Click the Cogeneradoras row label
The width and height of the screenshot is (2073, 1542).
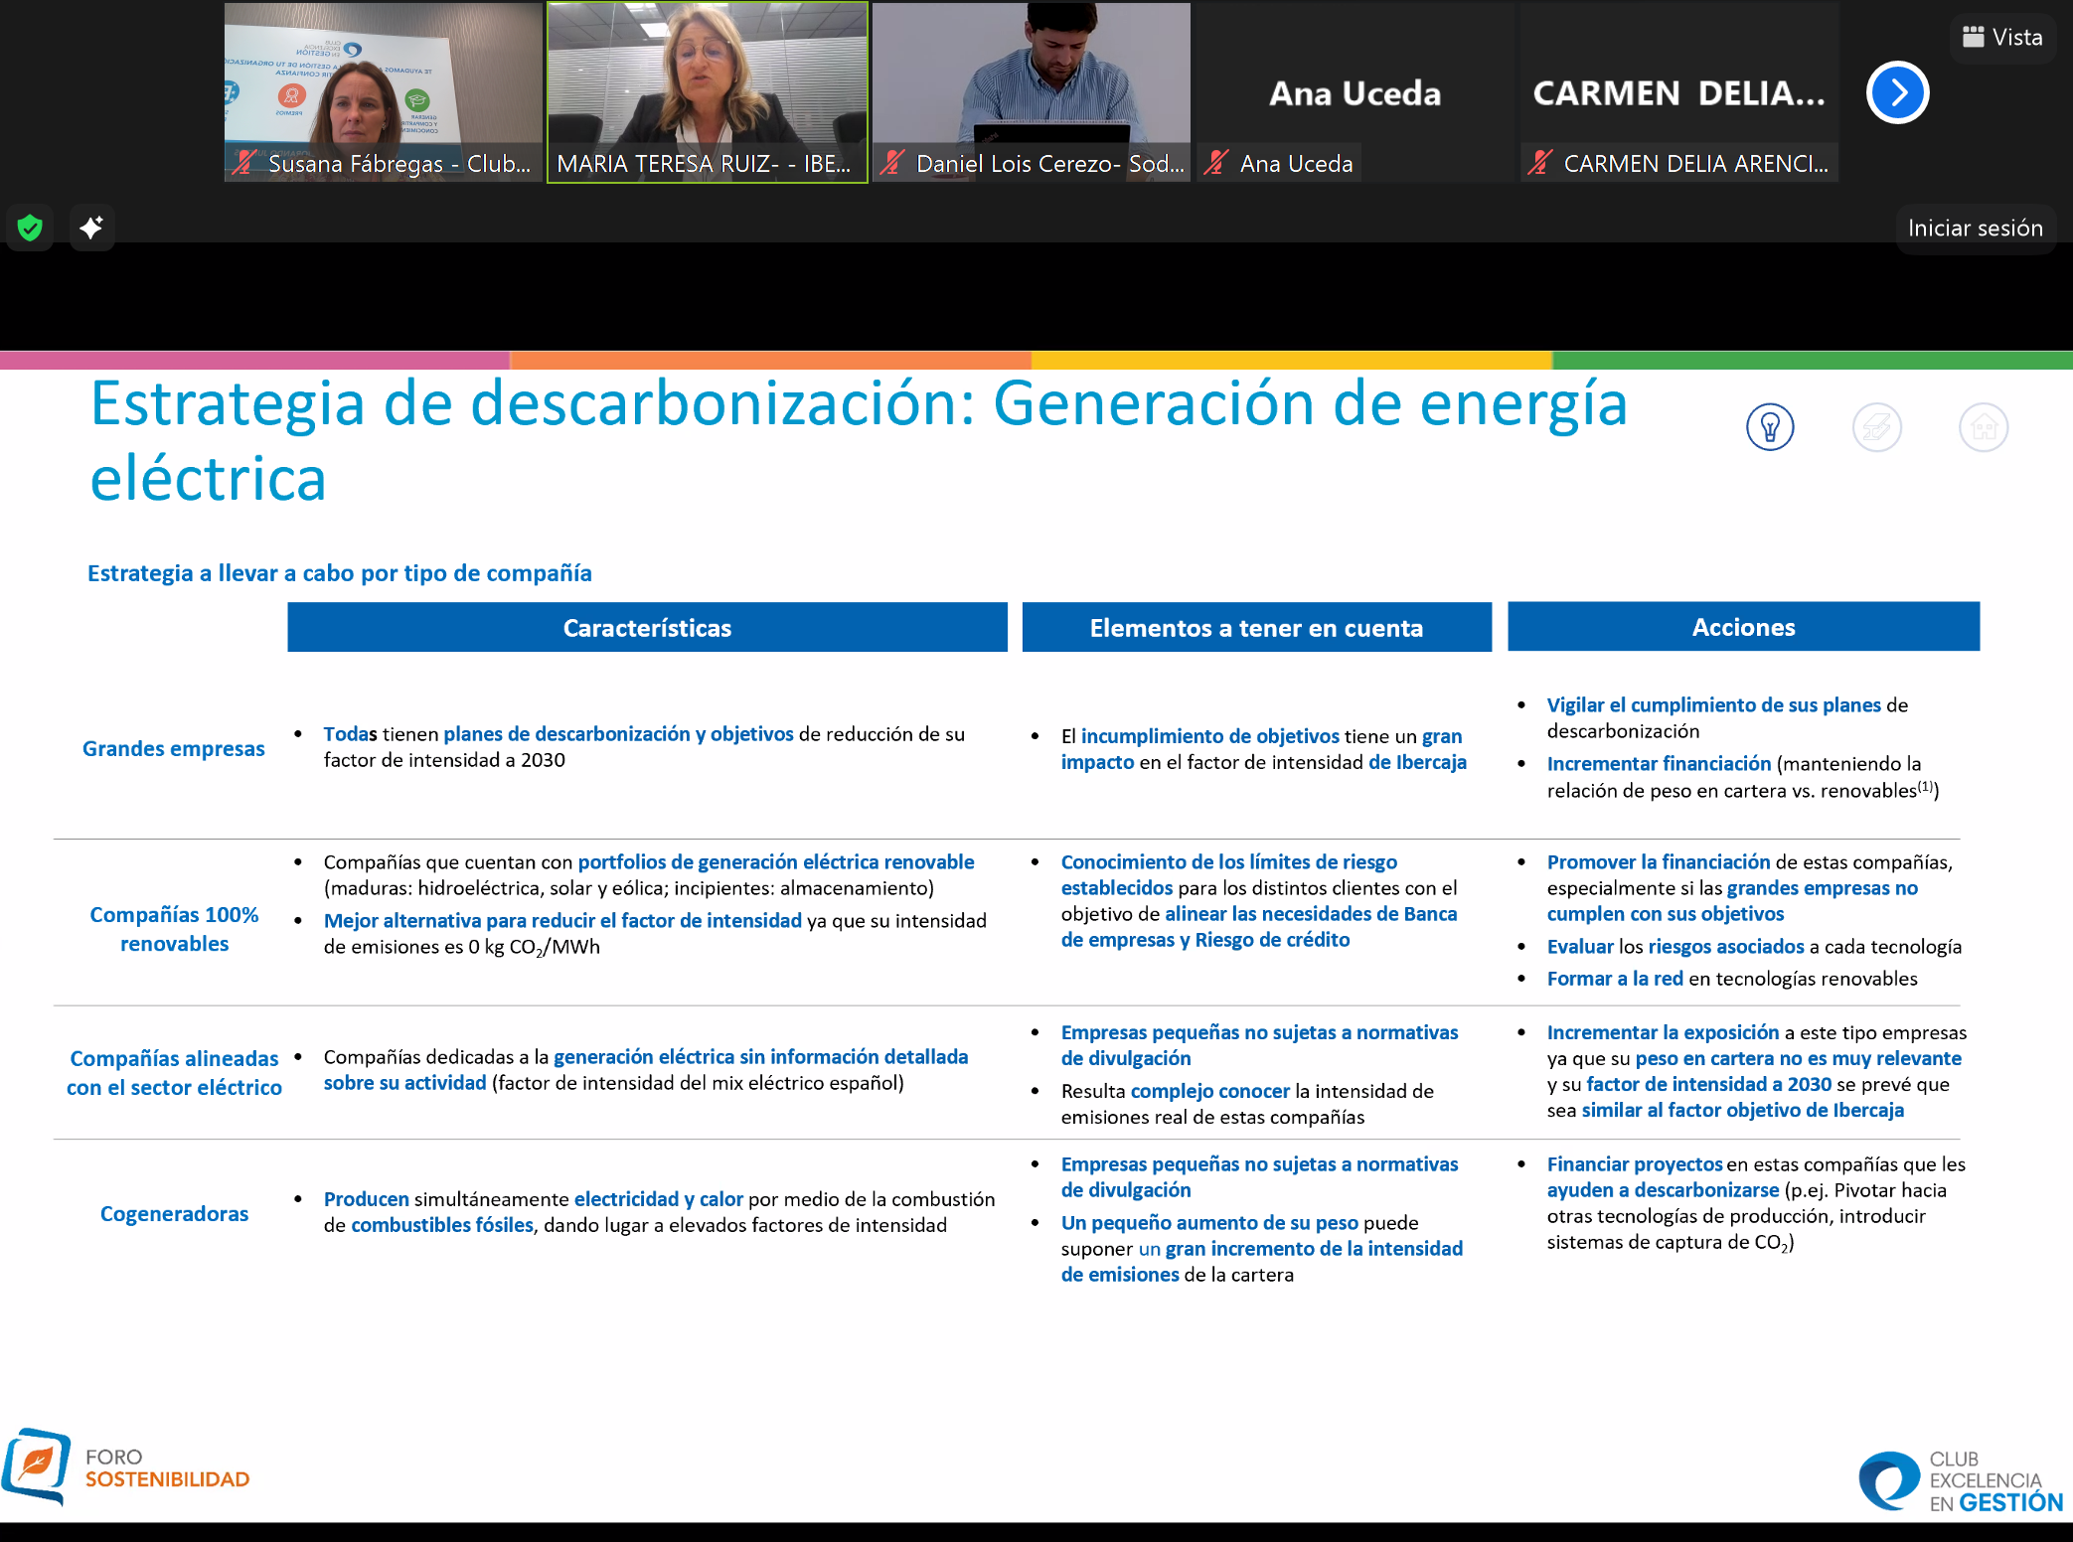[174, 1214]
